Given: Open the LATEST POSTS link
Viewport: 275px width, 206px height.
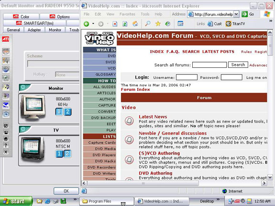Looking at the screenshot, I should point(218,51).
